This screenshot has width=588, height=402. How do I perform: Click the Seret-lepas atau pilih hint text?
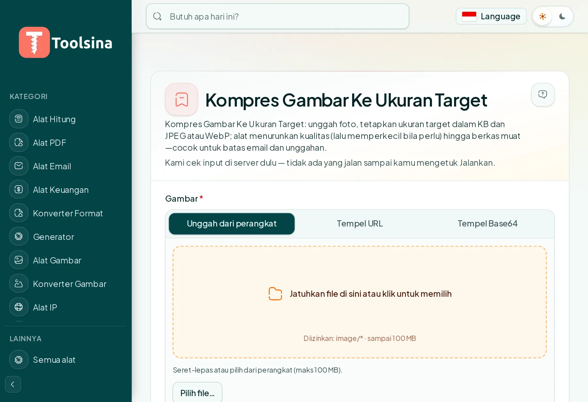coord(257,370)
